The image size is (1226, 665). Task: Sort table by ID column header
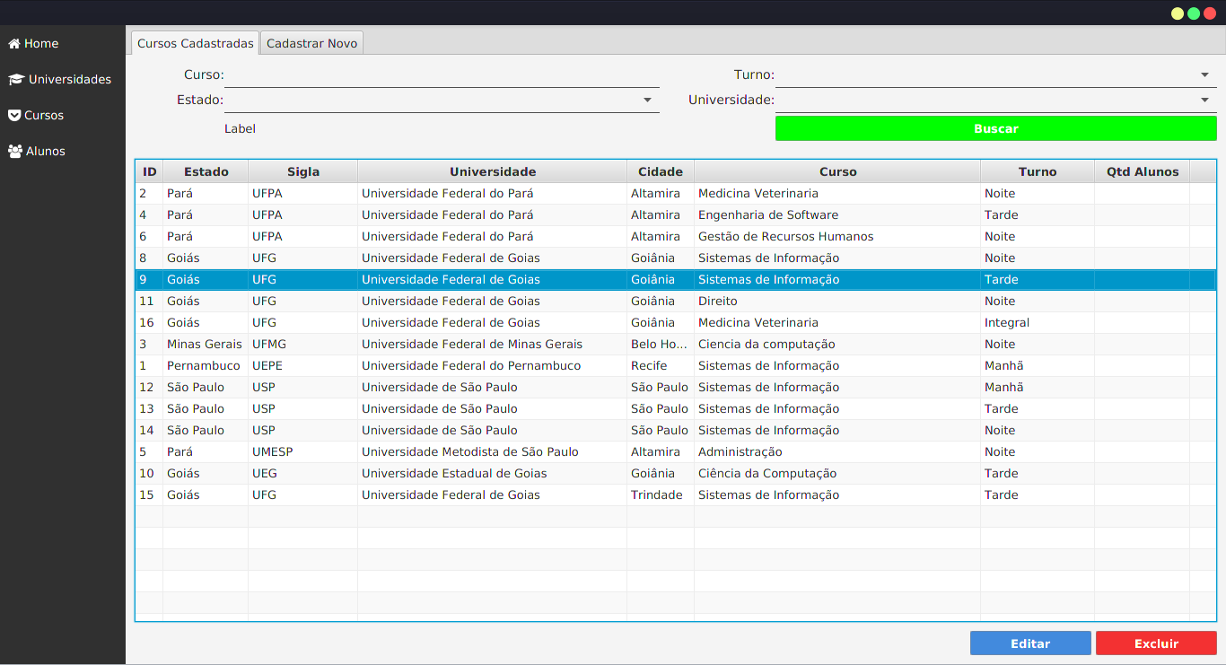tap(150, 171)
